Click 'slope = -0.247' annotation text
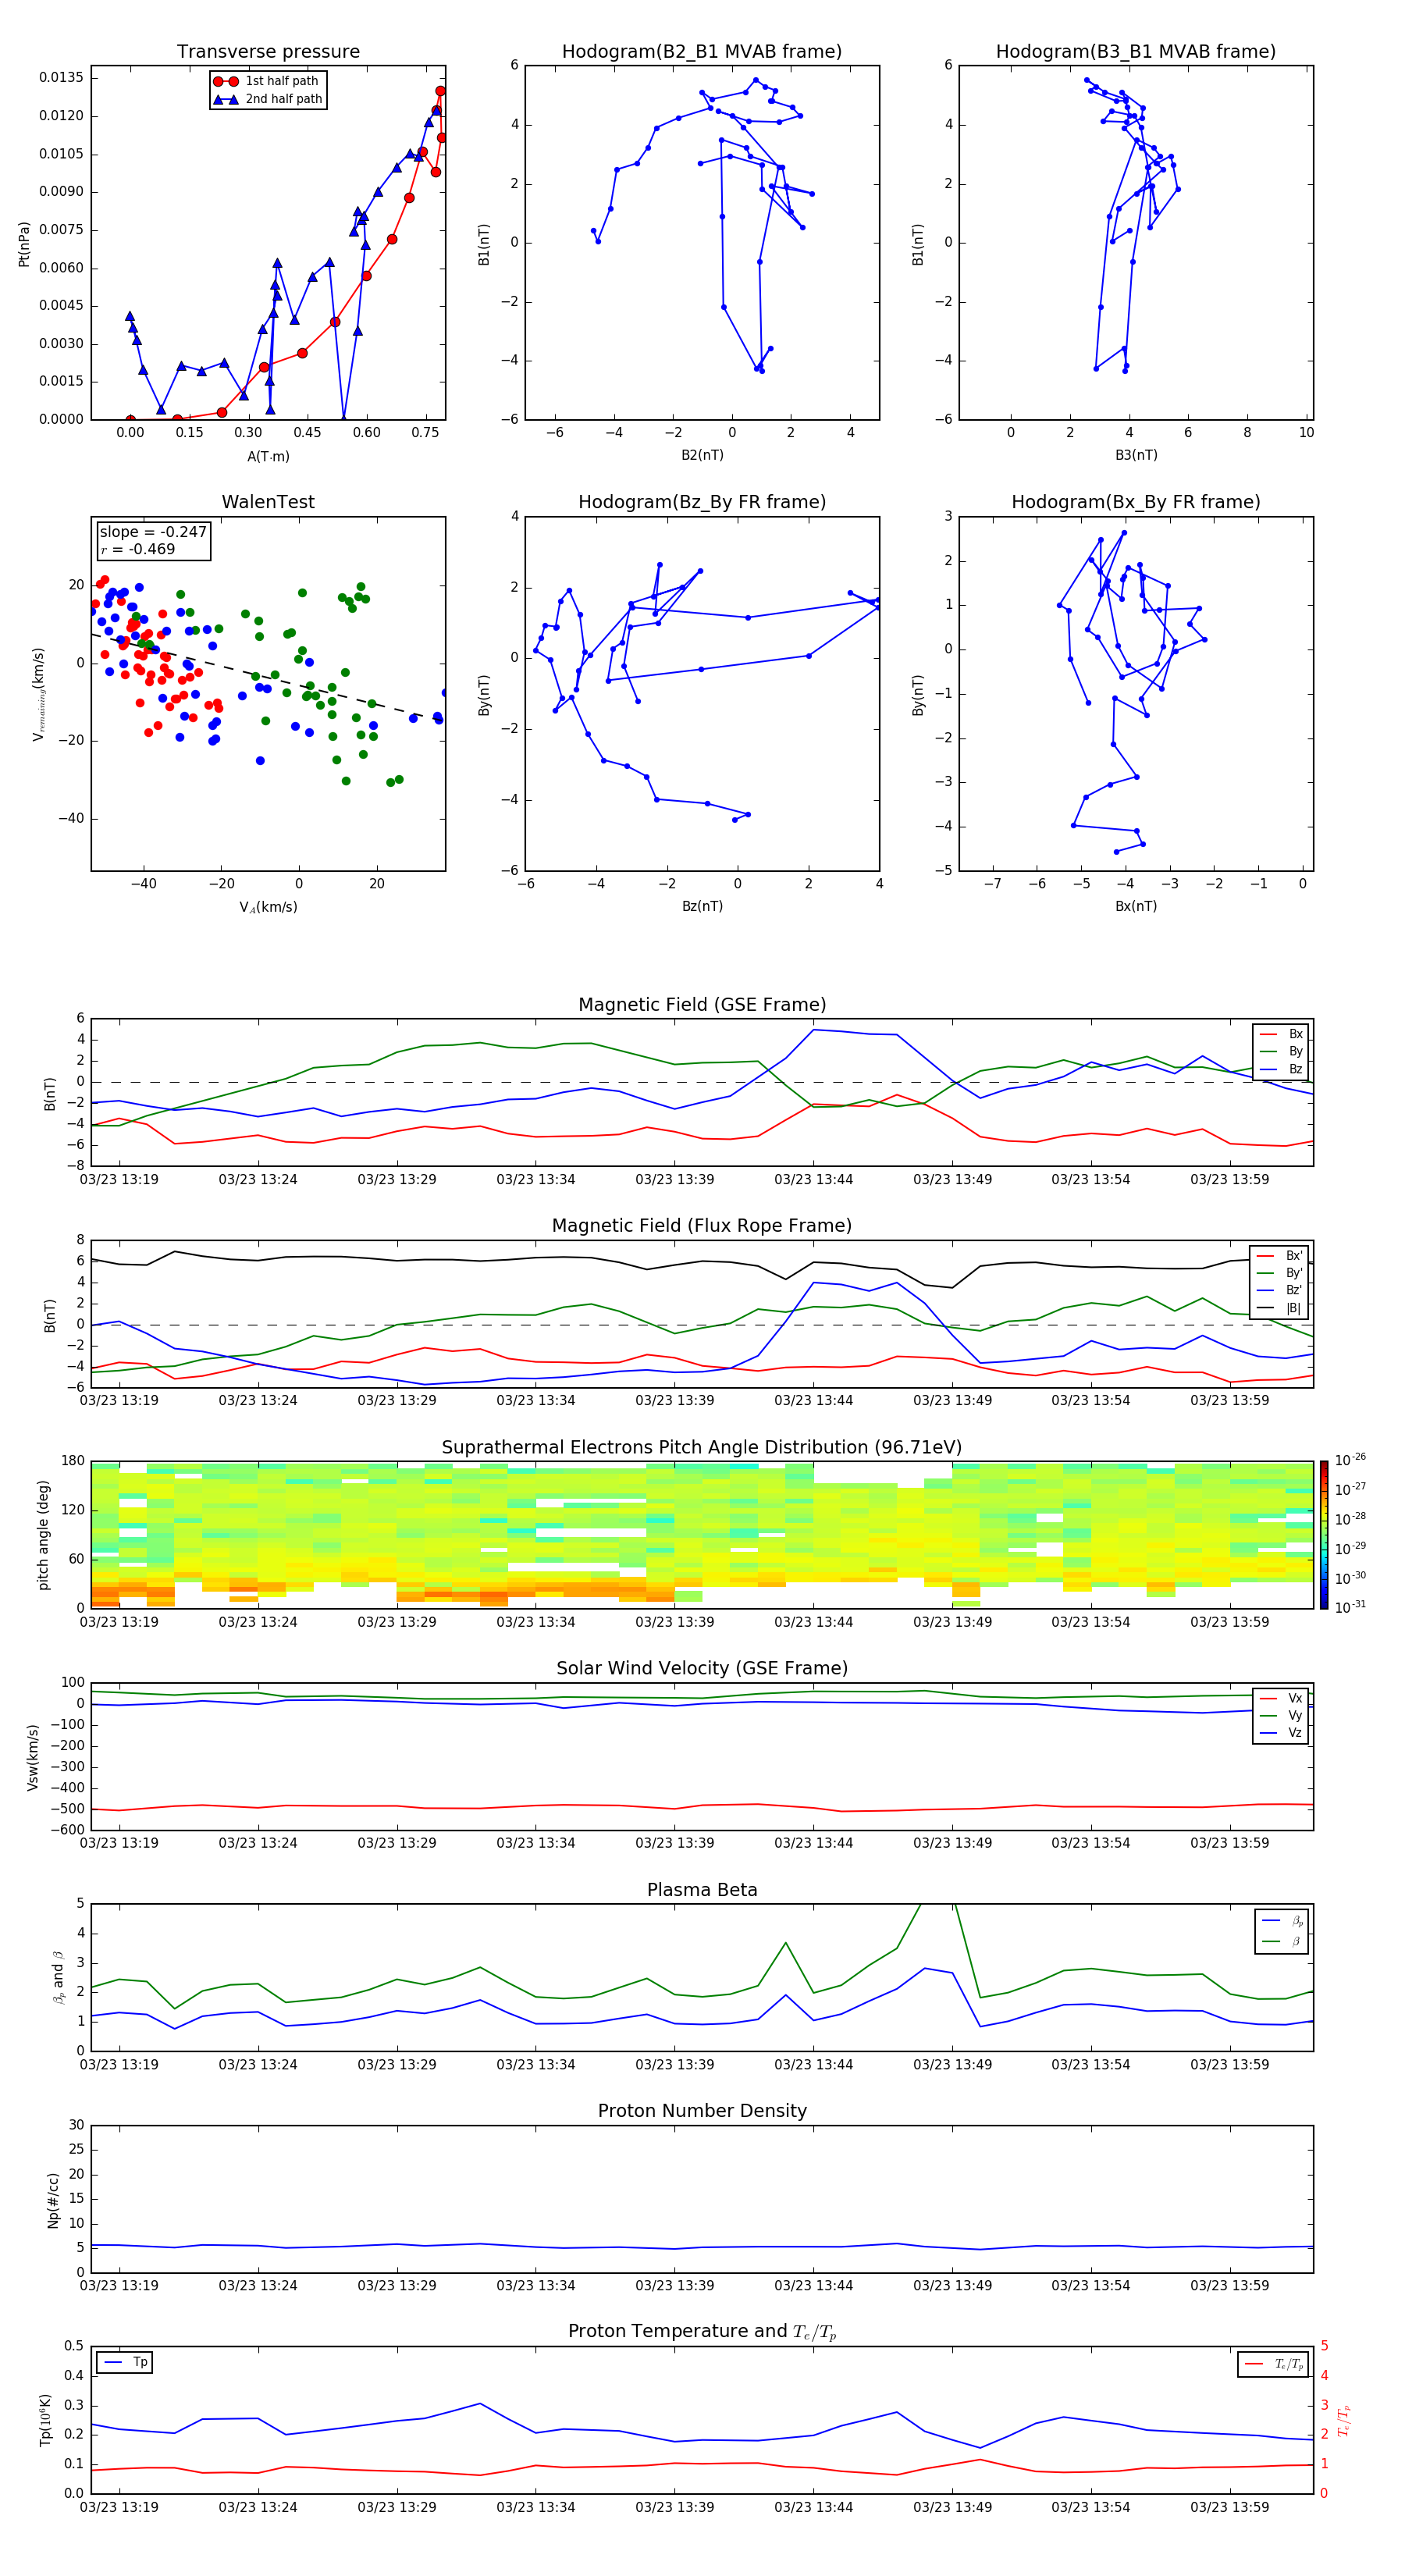The image size is (1405, 2576). point(153,532)
